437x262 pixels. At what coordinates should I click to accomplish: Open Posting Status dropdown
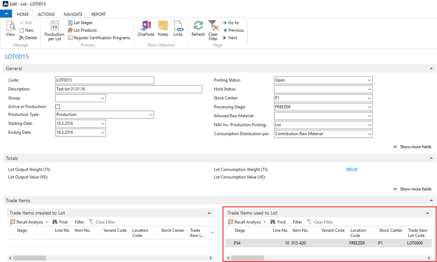(x=369, y=80)
